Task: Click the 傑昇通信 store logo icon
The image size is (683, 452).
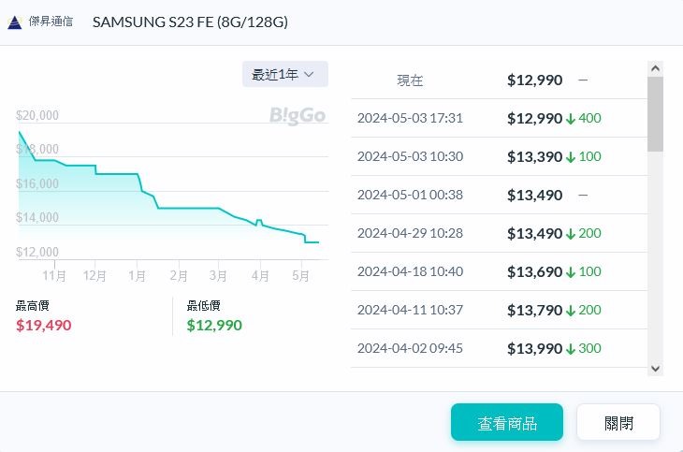Action: (x=14, y=22)
